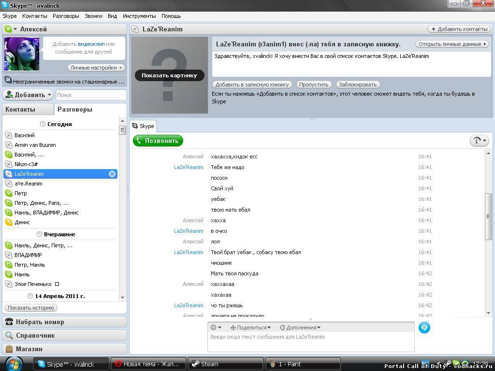Click status icon of Armin van Buuren
The image size is (495, 371).
pos(9,145)
